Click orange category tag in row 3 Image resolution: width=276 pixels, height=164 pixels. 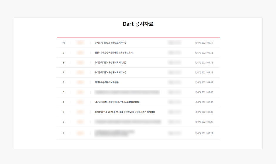point(80,112)
